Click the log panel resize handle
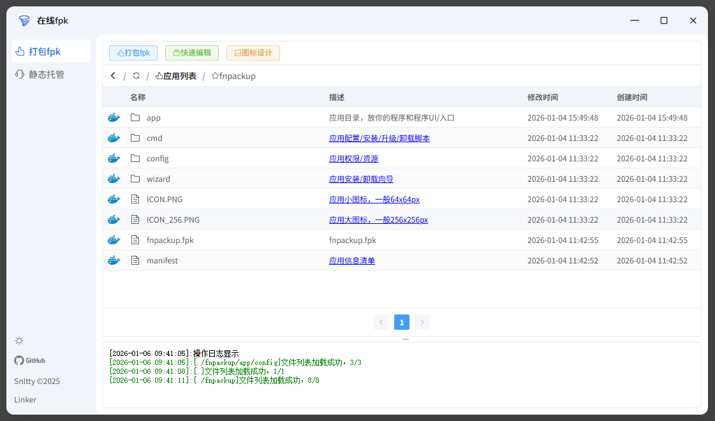This screenshot has width=715, height=421. click(x=406, y=339)
